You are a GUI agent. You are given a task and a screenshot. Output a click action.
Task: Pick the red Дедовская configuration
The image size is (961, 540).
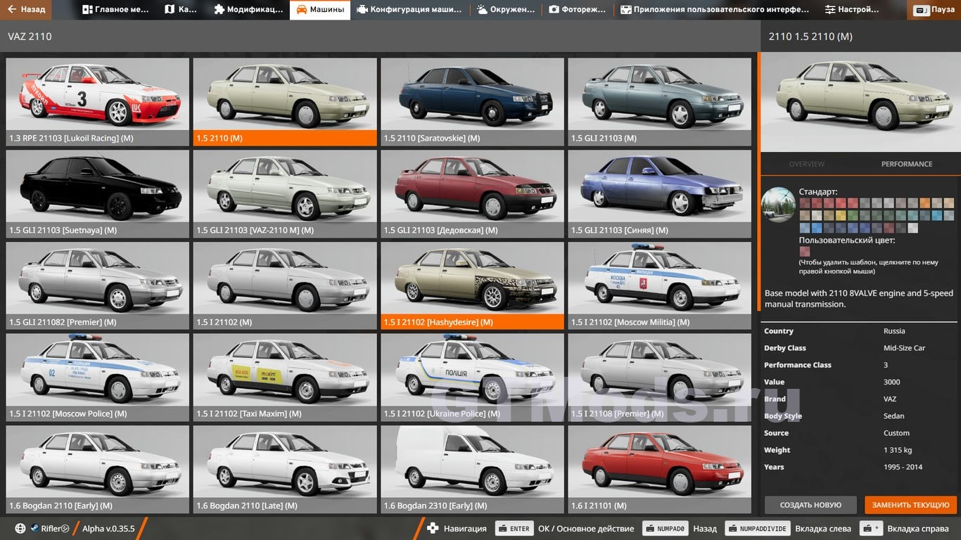point(472,193)
